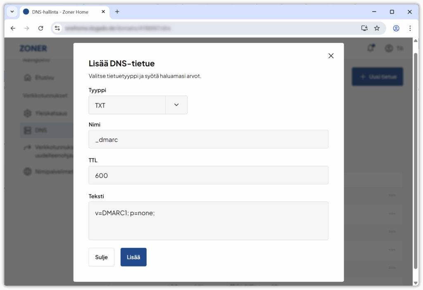Open a new browser tab

click(x=117, y=12)
